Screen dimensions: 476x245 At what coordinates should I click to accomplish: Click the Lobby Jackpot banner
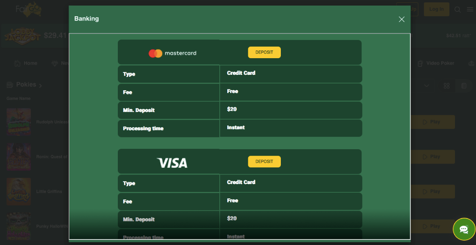(x=23, y=36)
